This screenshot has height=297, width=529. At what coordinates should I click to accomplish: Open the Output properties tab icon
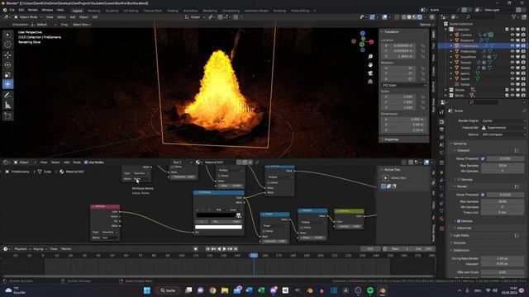tap(441, 130)
